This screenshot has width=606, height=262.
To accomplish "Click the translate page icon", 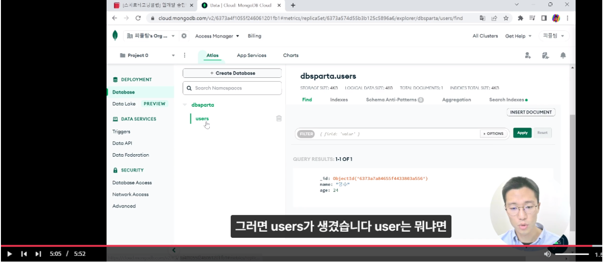I will coord(482,18).
